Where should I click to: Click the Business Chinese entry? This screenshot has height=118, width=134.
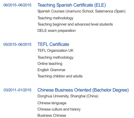pos(52,115)
